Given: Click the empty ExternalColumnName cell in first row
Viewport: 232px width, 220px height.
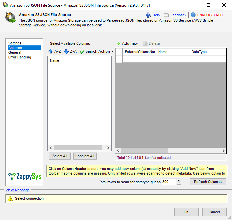Looking at the screenshot, I should pyautogui.click(x=139, y=59).
